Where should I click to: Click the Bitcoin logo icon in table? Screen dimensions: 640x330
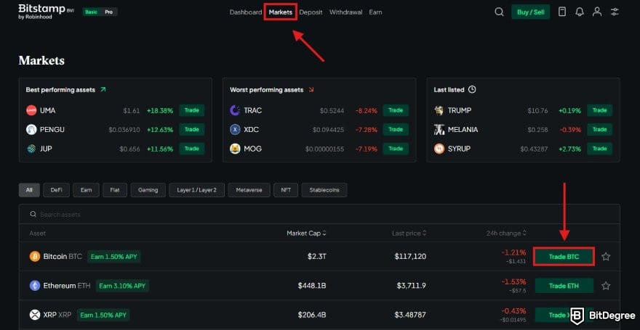click(x=35, y=256)
